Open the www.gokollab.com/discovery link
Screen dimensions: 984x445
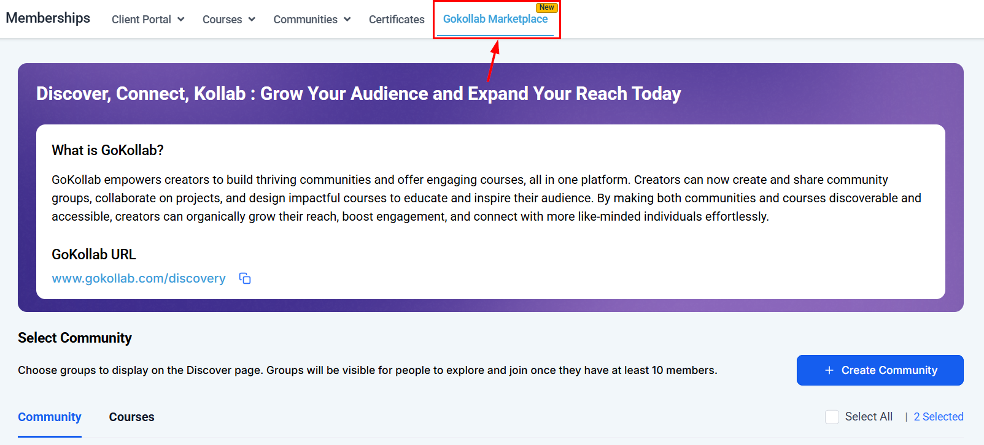139,278
